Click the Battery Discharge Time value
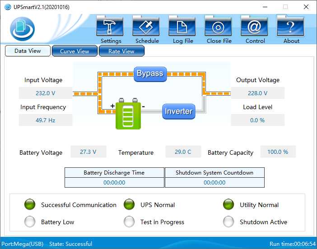This screenshot has width=317, height=249. tap(114, 183)
